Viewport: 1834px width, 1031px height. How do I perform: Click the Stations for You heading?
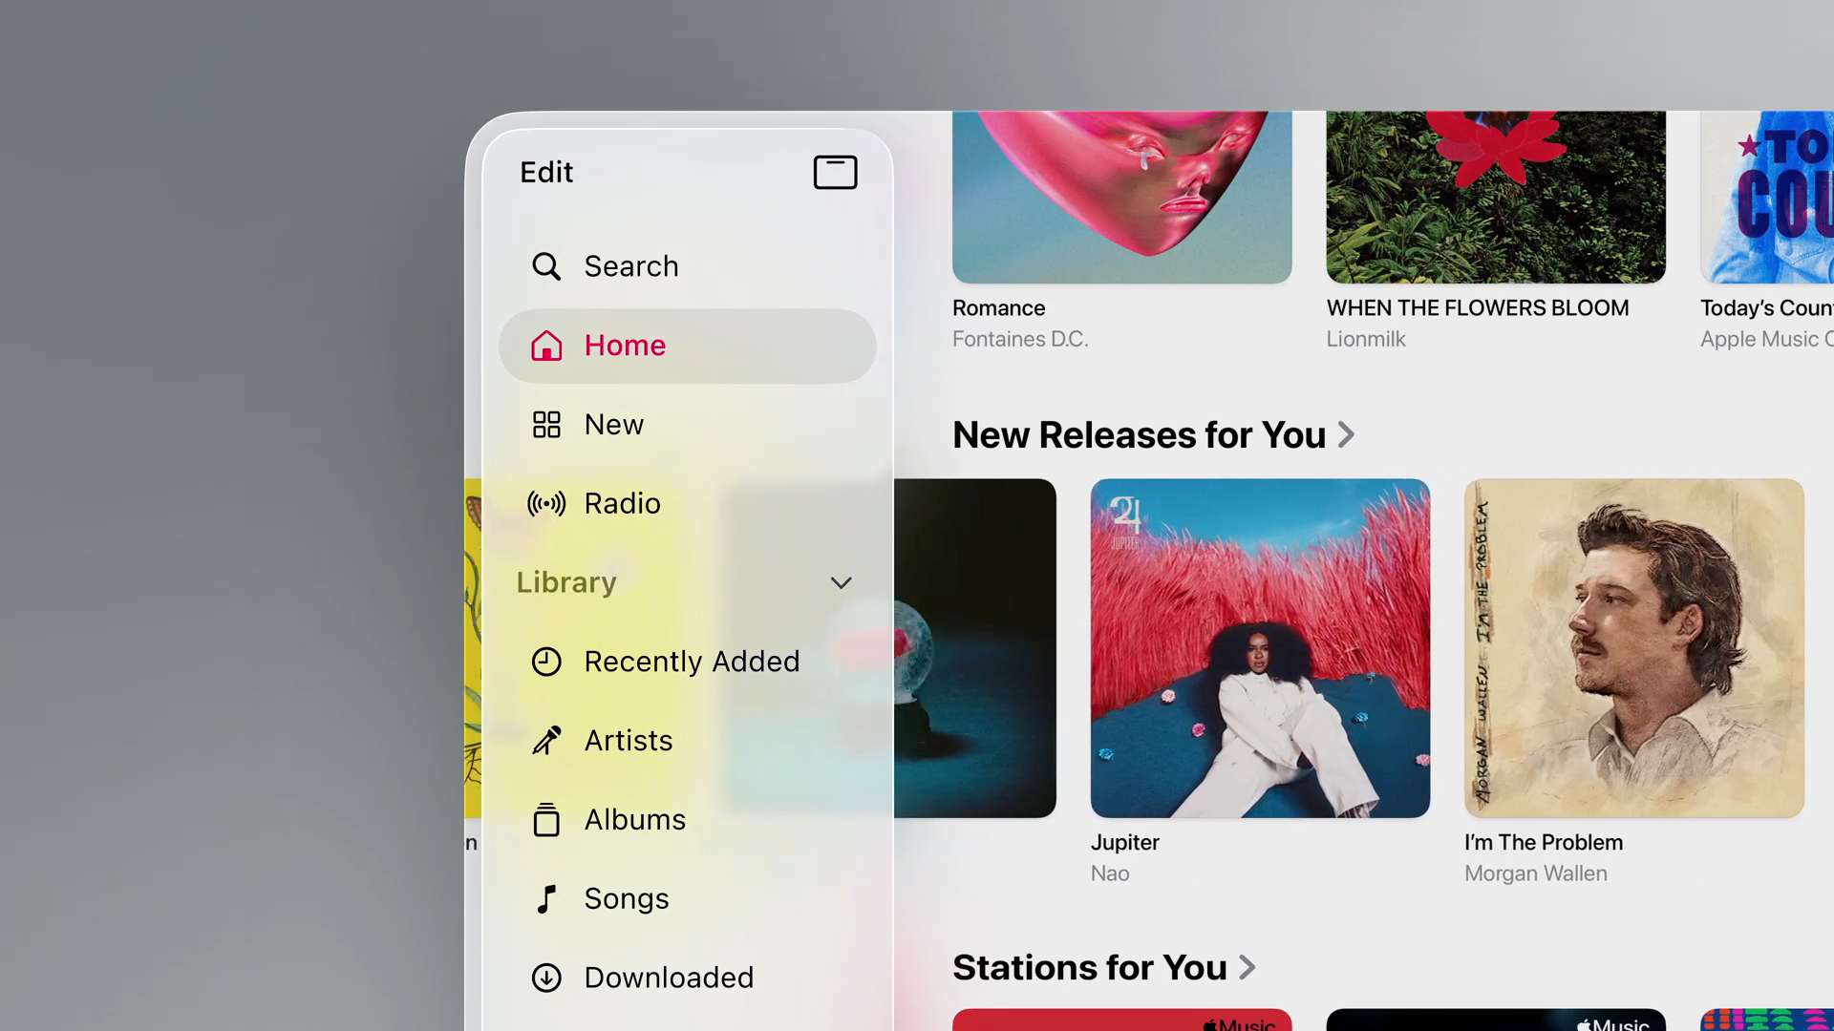coord(1089,968)
